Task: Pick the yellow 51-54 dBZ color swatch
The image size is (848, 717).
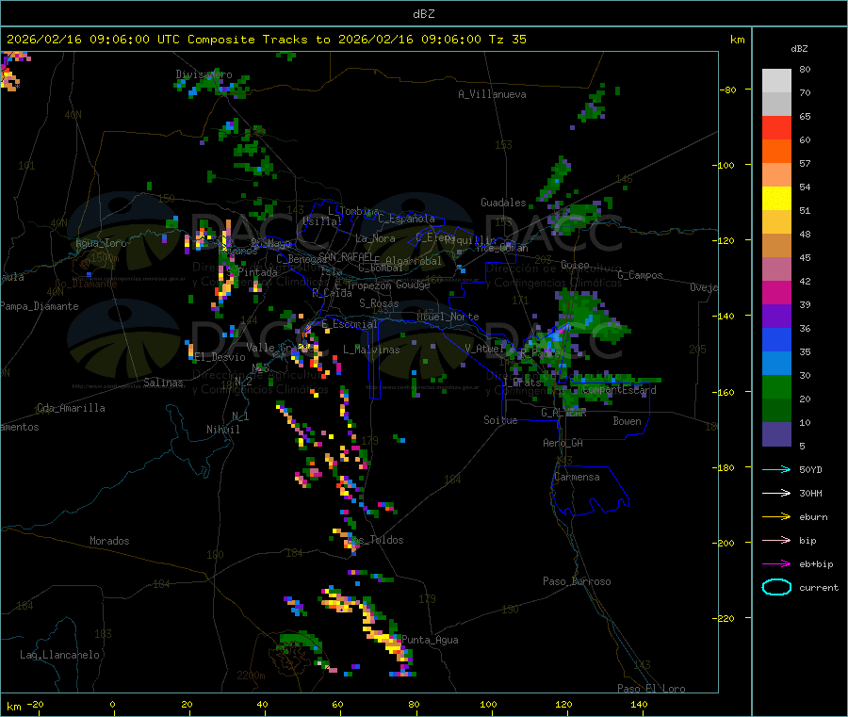Action: 776,199
